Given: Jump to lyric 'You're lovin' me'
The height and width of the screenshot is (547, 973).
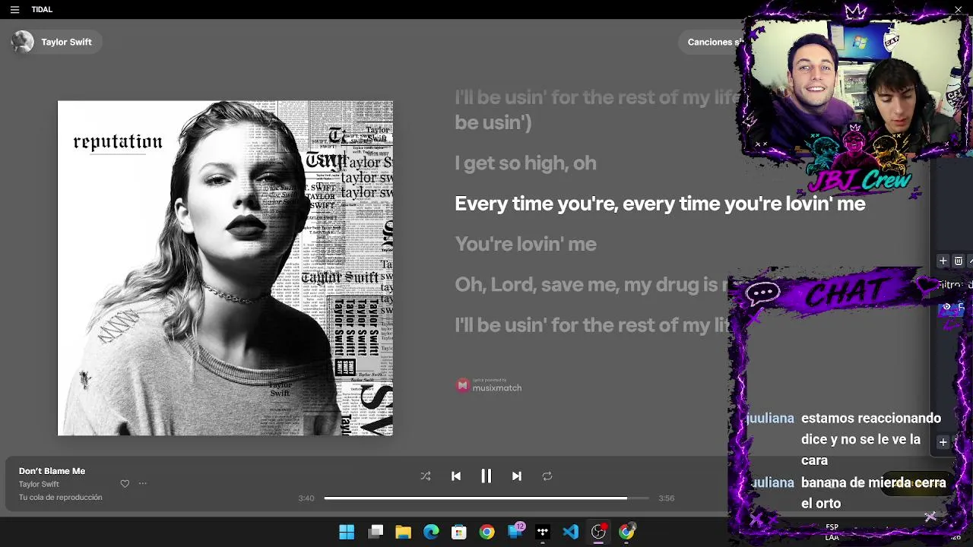Looking at the screenshot, I should tap(525, 244).
